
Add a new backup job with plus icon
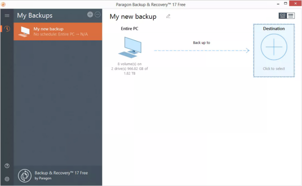tap(90, 14)
